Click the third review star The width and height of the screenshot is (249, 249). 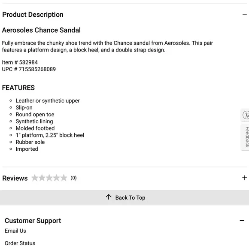point(49,178)
